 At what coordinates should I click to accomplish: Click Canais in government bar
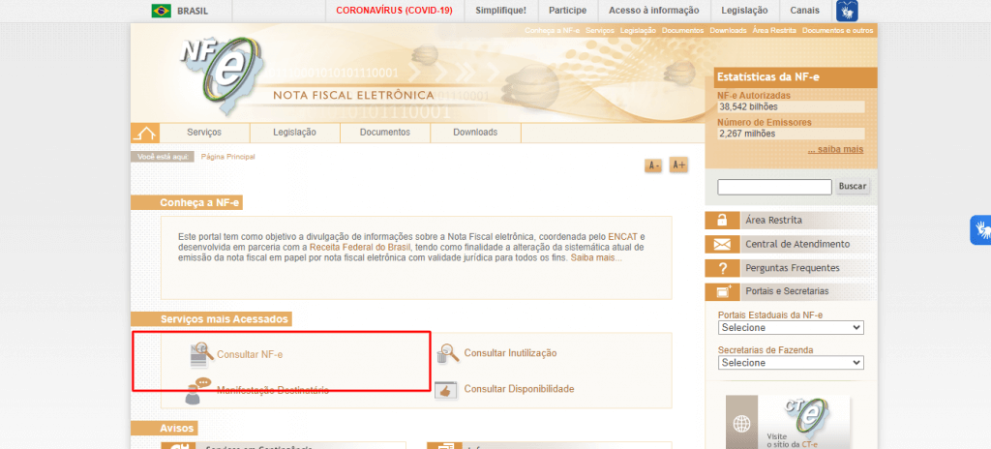tap(804, 11)
